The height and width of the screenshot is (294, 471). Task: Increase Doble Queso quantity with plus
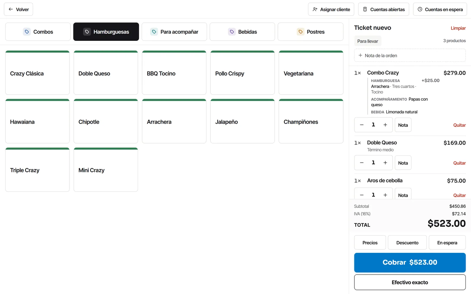[385, 163]
